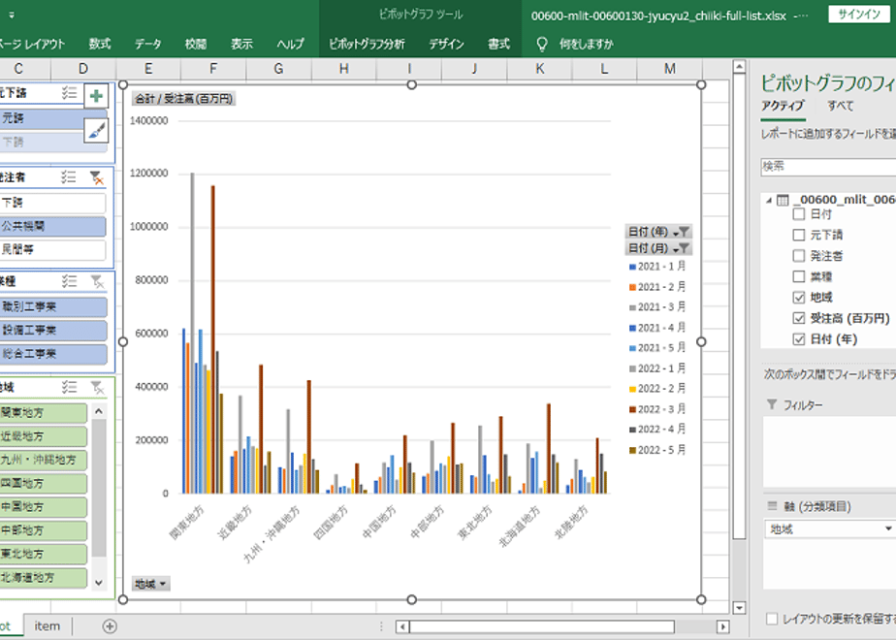
Task: Click the horizontal scrollbar left arrow
Action: coord(402,626)
